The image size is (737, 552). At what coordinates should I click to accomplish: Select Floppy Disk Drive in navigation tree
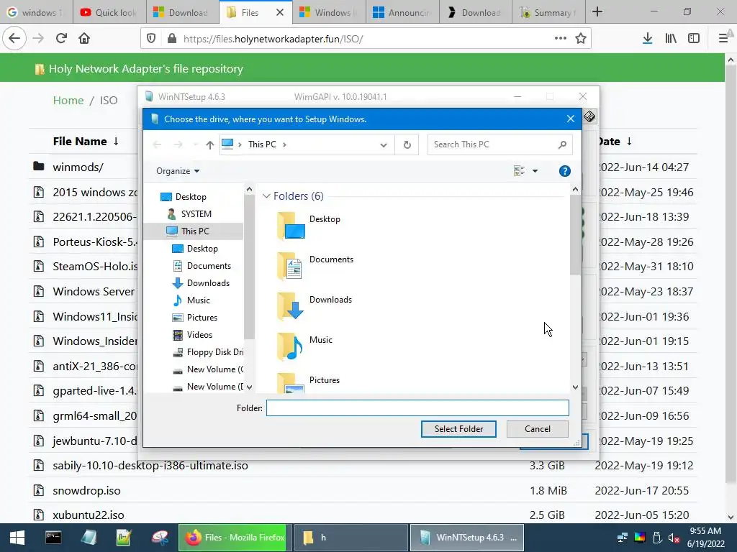click(214, 352)
